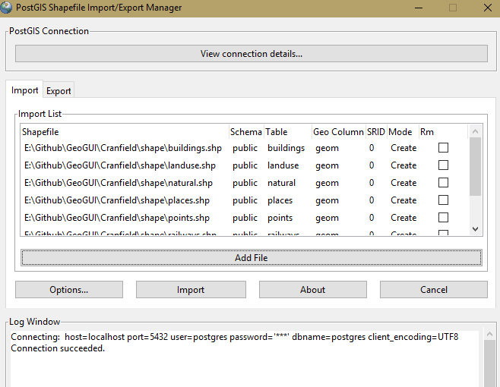Image resolution: width=500 pixels, height=387 pixels.
Task: Click table name 'buildings' cell
Action: click(x=286, y=148)
